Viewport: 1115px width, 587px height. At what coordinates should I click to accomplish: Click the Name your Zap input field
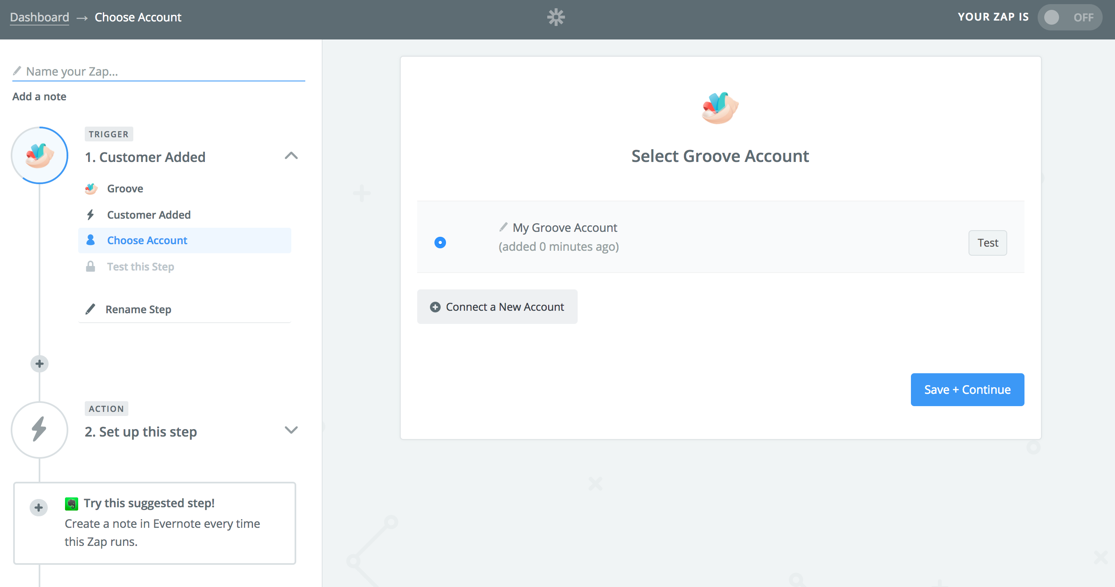click(165, 72)
